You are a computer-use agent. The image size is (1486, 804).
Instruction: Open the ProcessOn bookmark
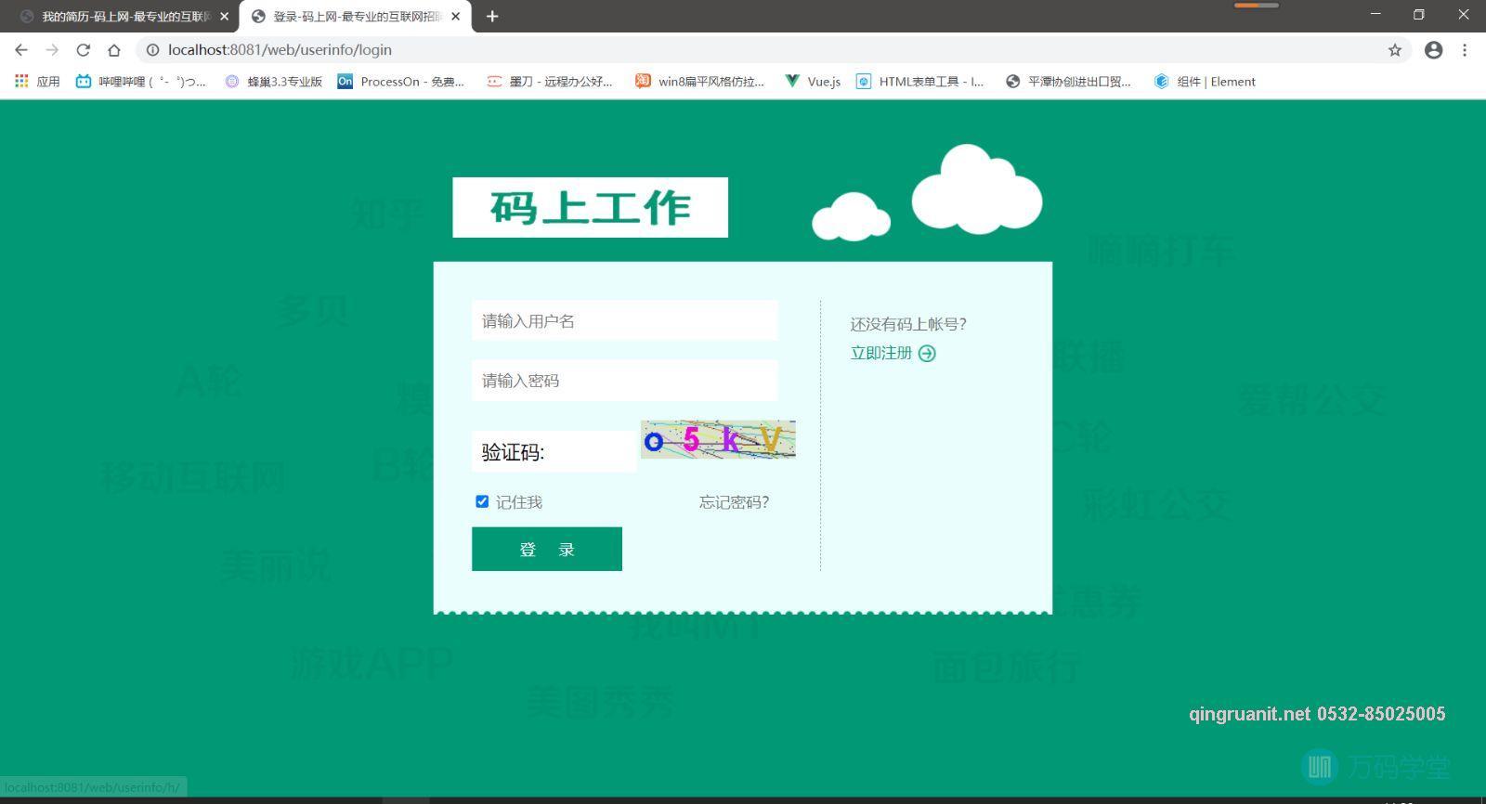400,82
